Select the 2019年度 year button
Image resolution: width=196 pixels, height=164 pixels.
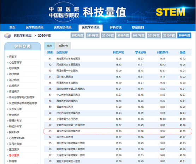pos(169,36)
